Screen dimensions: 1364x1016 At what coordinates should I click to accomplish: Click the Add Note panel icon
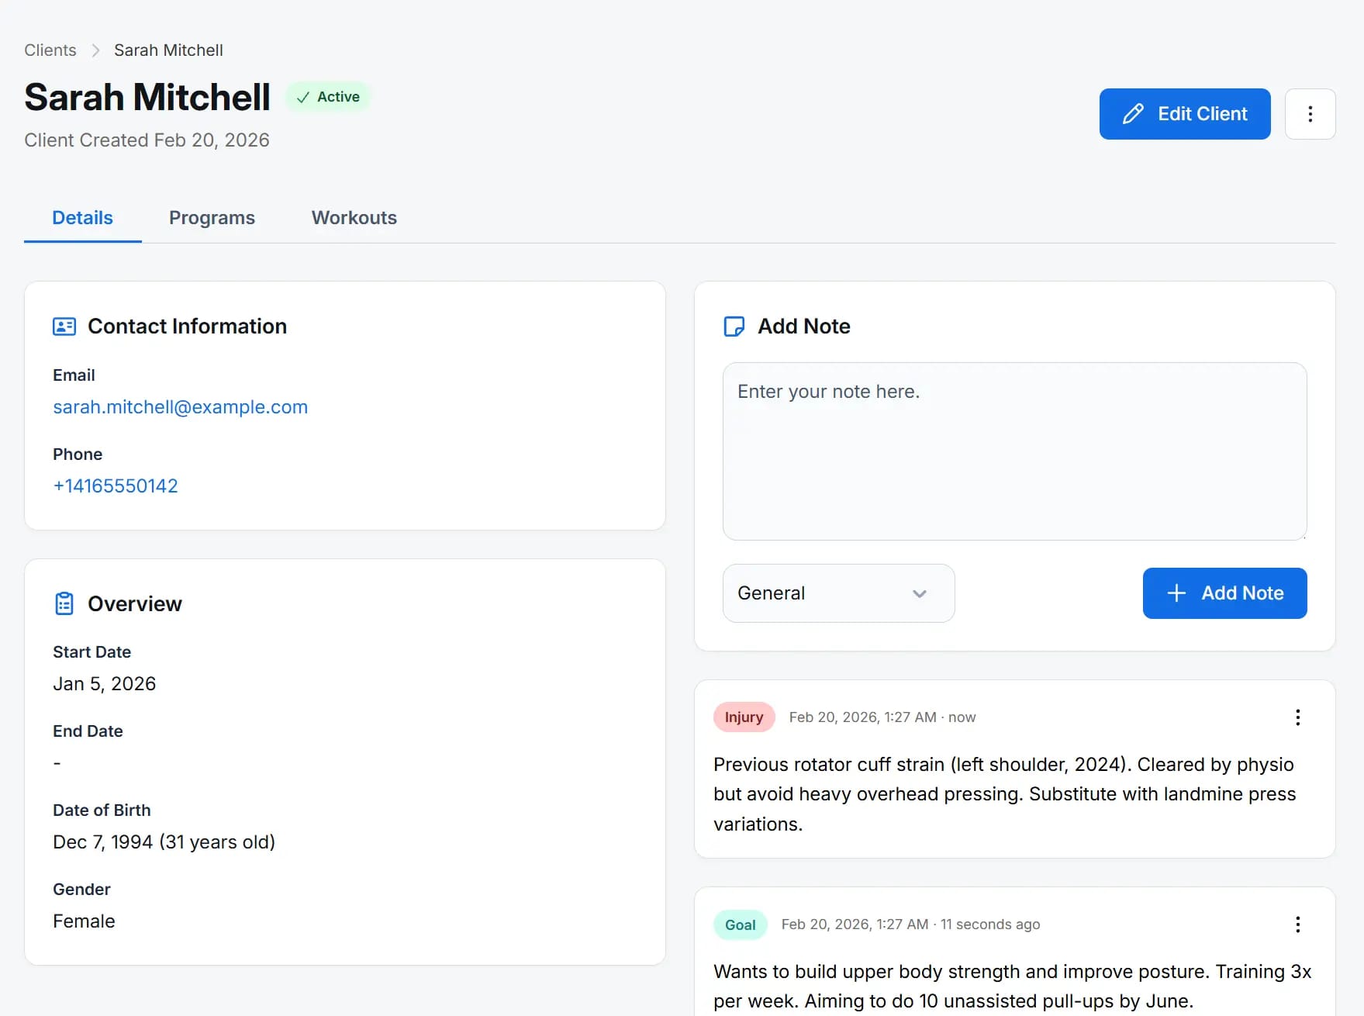(734, 327)
